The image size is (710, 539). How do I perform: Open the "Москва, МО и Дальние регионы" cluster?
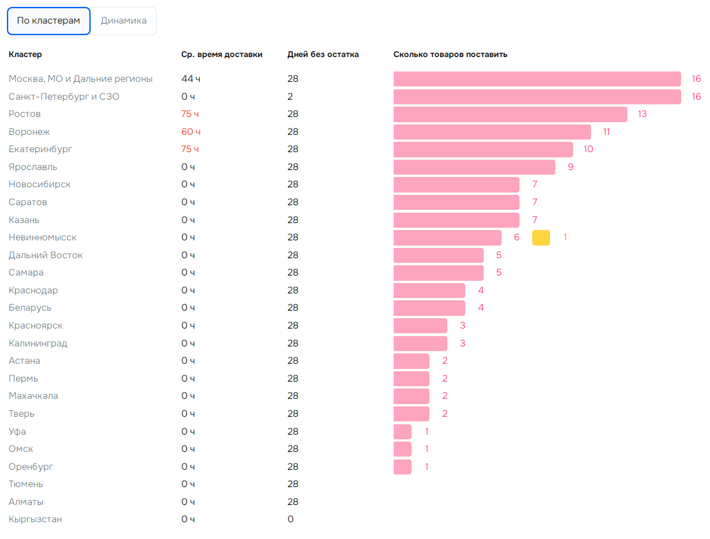80,79
